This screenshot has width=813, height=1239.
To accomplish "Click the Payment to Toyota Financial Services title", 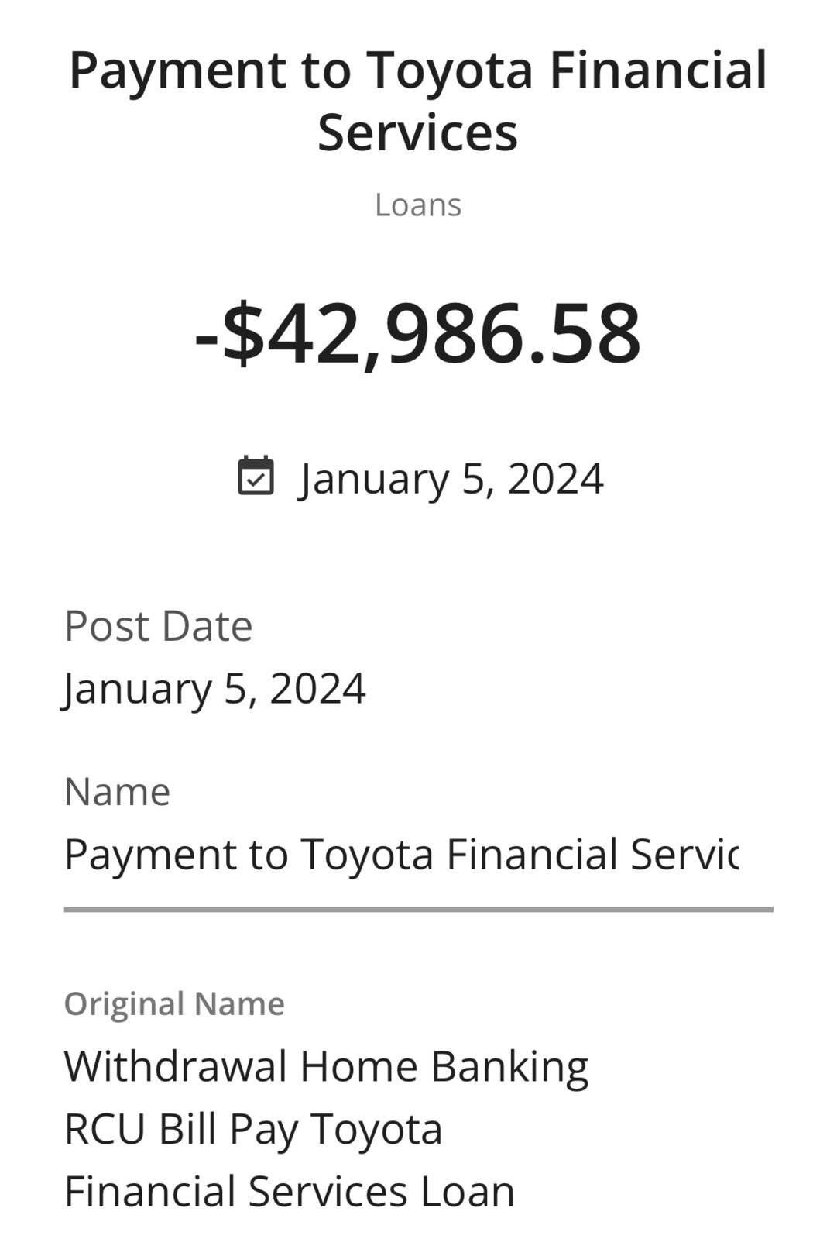I will 418,101.
